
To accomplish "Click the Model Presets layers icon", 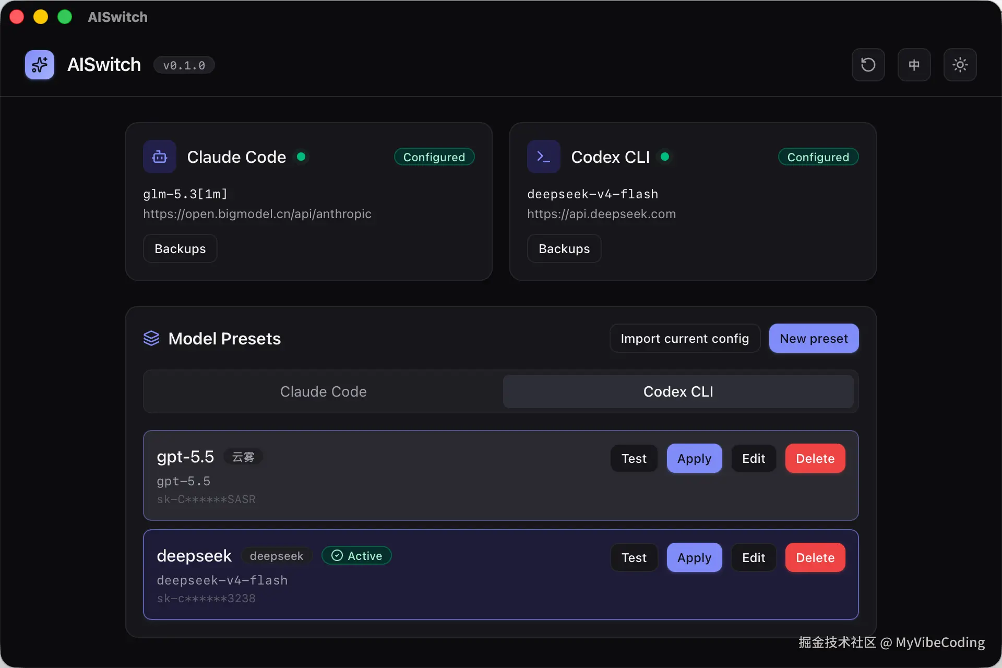I will 151,338.
